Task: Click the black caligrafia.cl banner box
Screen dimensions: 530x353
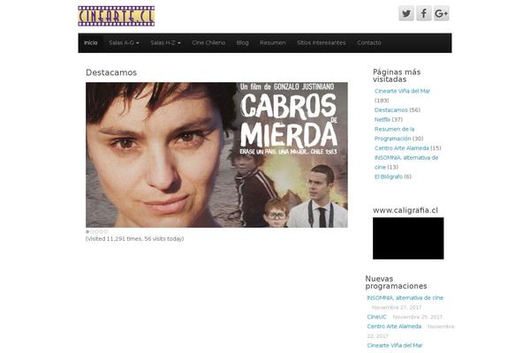Action: [x=408, y=238]
